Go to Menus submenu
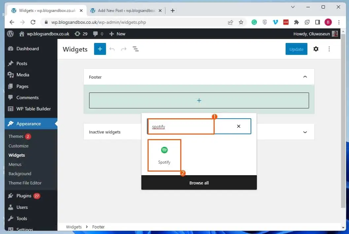The height and width of the screenshot is (234, 349). point(15,164)
